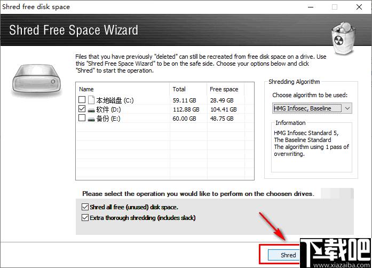
Task: Click the Shred button
Action: (x=283, y=255)
